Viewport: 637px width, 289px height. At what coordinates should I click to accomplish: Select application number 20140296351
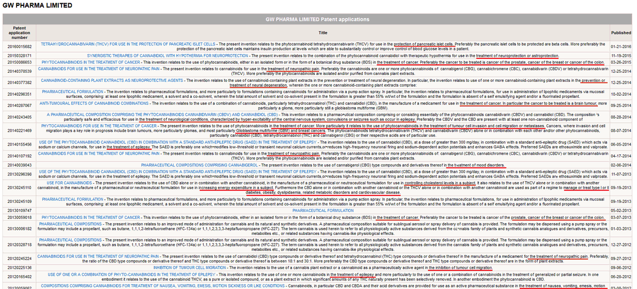(x=20, y=93)
